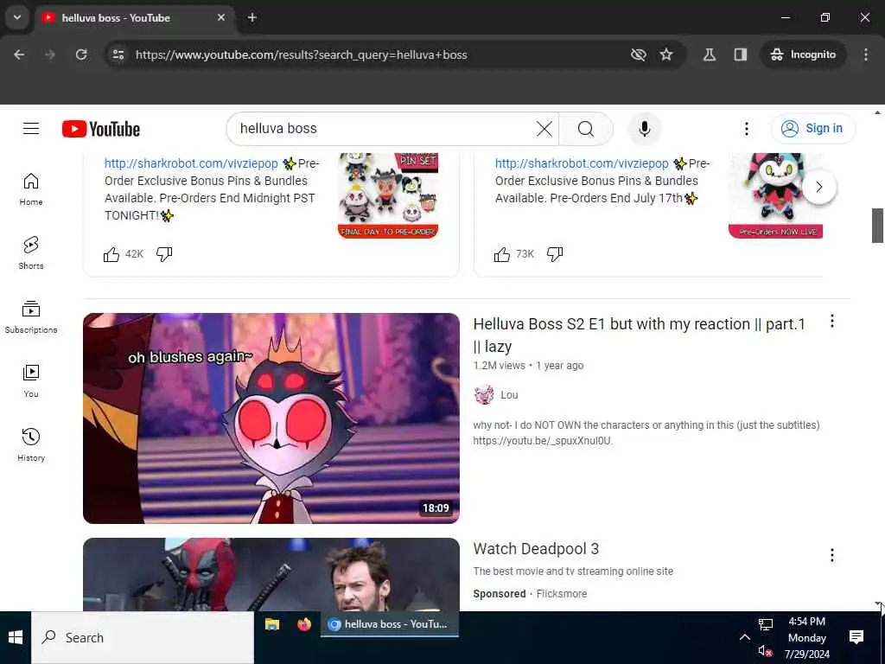Open the taskbar clock showing 4:54 PM
The height and width of the screenshot is (664, 885).
[807, 637]
